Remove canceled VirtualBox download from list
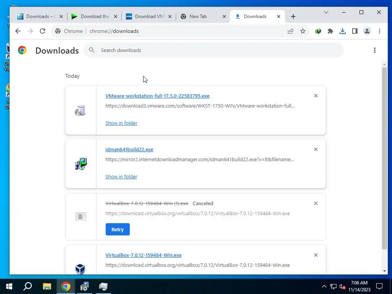Screen dimensions: 392x294 316,203
